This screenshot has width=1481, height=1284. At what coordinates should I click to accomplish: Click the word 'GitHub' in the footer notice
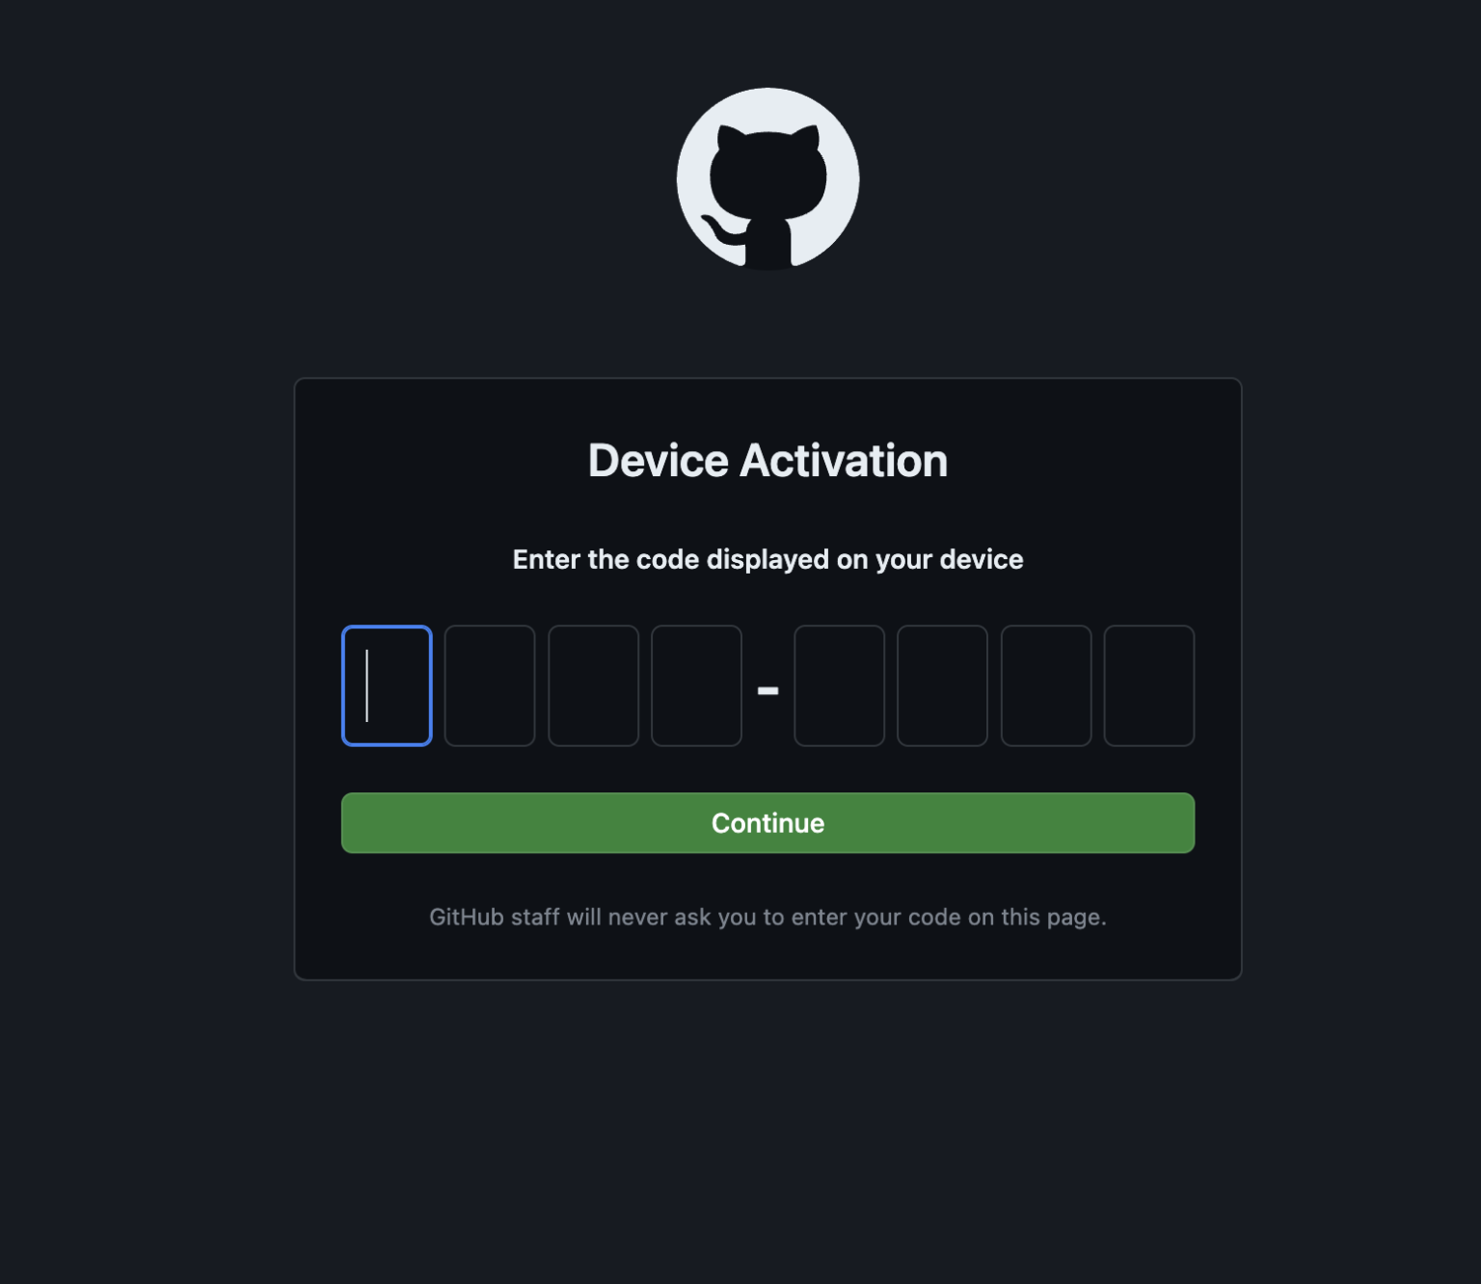(x=467, y=917)
